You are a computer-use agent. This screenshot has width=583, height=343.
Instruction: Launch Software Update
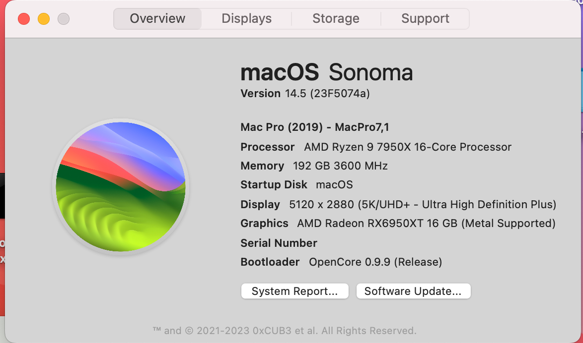point(413,291)
